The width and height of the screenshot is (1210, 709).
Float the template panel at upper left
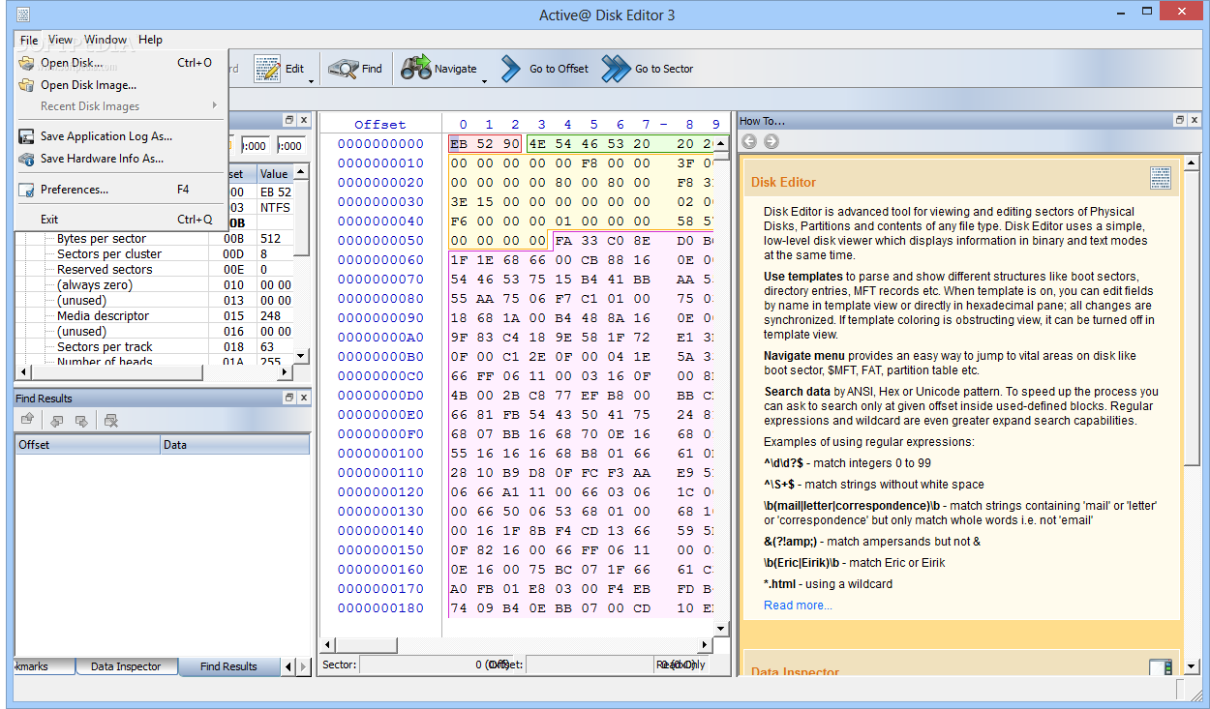(x=288, y=121)
